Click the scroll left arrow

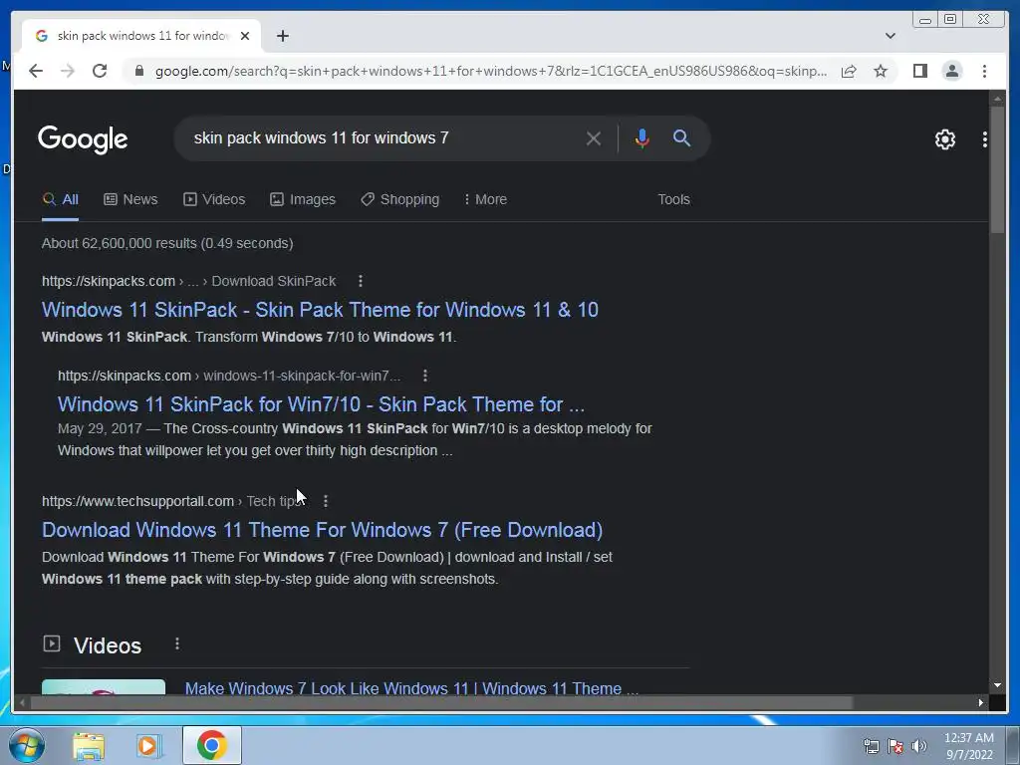coord(22,702)
